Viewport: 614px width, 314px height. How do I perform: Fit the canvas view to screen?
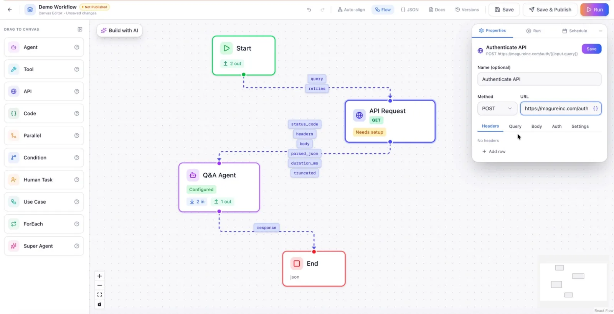coord(99,295)
